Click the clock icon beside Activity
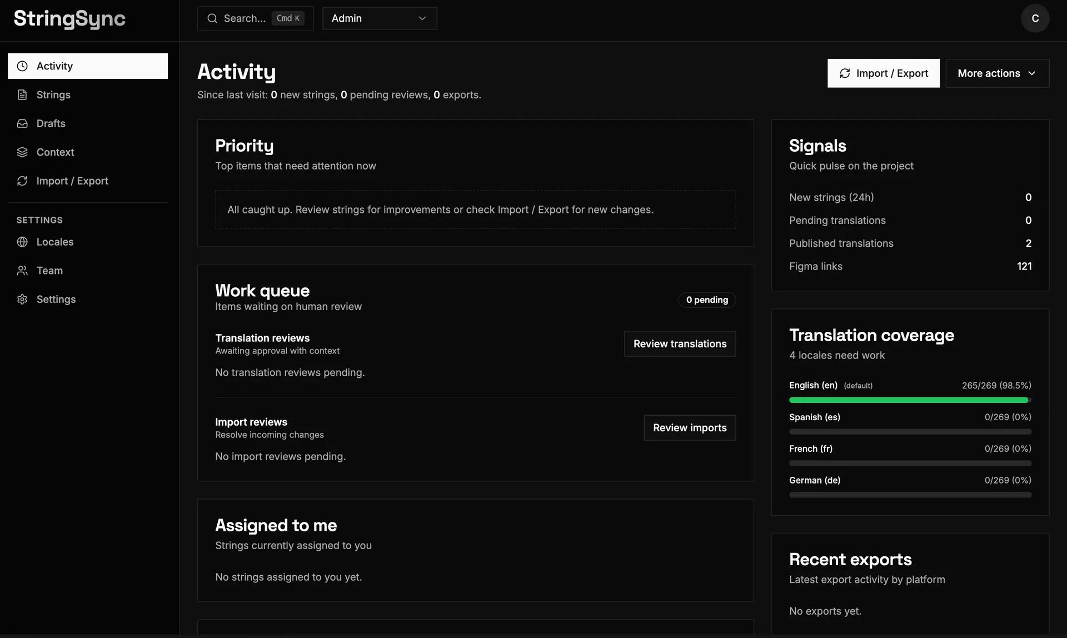The image size is (1067, 638). coord(22,66)
